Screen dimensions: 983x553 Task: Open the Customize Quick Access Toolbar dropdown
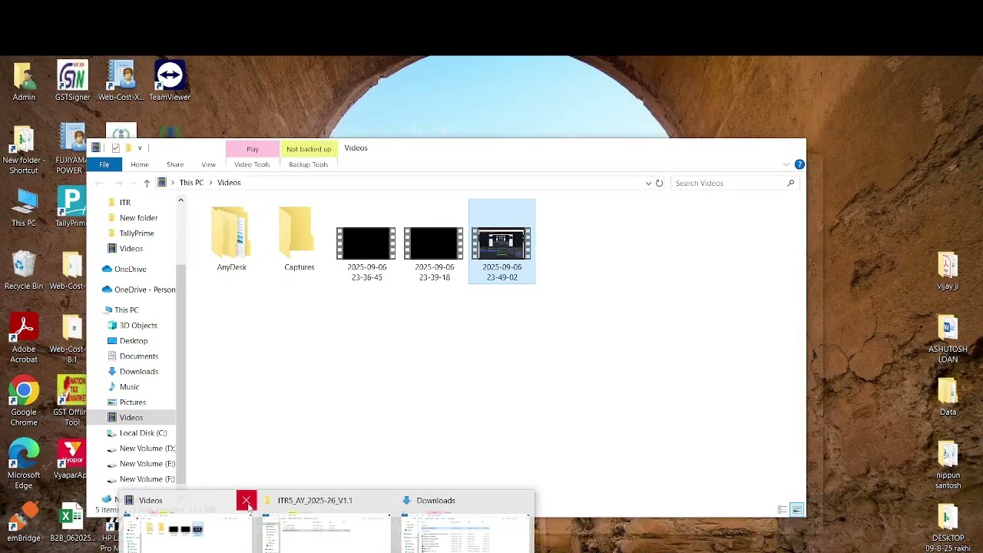[x=140, y=147]
